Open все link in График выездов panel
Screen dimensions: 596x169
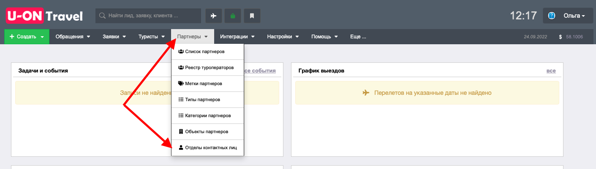tap(551, 70)
